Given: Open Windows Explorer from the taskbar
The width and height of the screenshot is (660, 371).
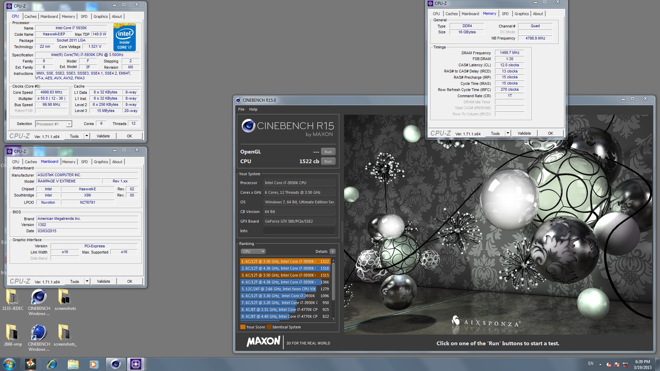Looking at the screenshot, I should (73, 364).
